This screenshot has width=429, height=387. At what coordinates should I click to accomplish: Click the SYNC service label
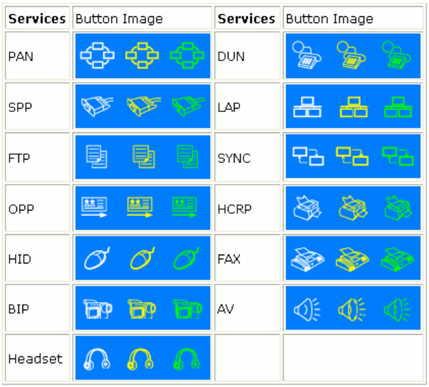234,158
